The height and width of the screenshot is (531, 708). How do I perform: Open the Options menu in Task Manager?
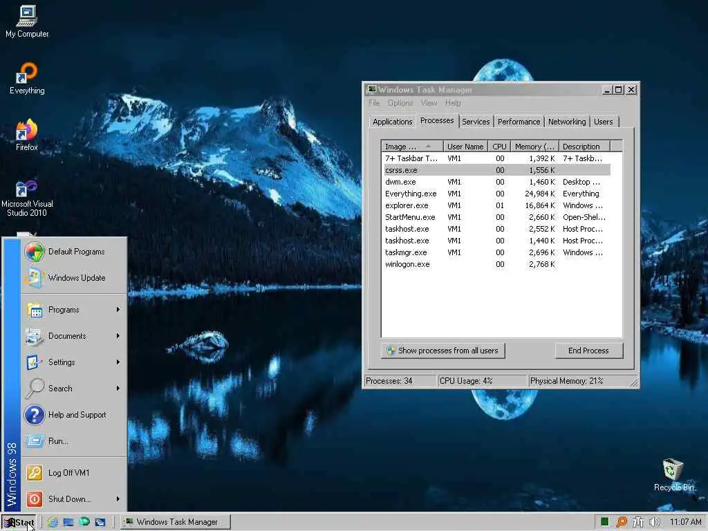(400, 103)
